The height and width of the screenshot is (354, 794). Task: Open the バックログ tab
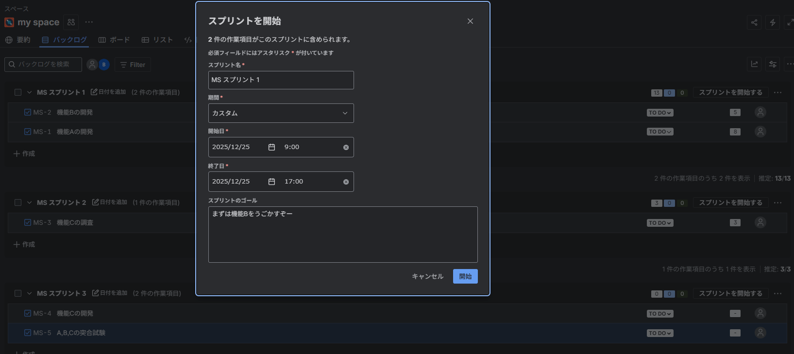[65, 40]
